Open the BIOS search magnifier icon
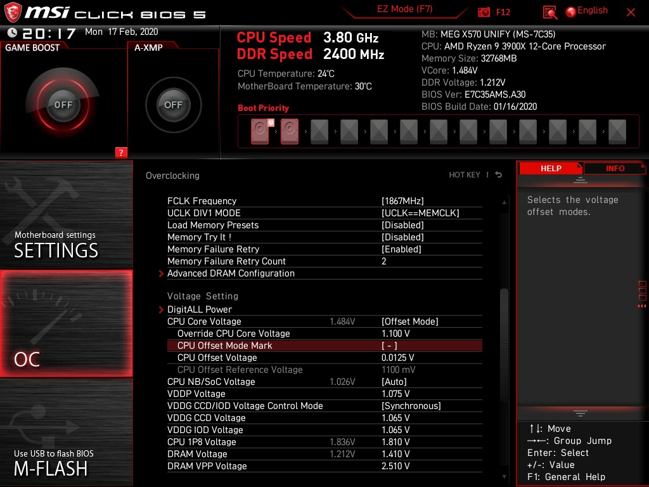Image resolution: width=649 pixels, height=487 pixels. [549, 13]
